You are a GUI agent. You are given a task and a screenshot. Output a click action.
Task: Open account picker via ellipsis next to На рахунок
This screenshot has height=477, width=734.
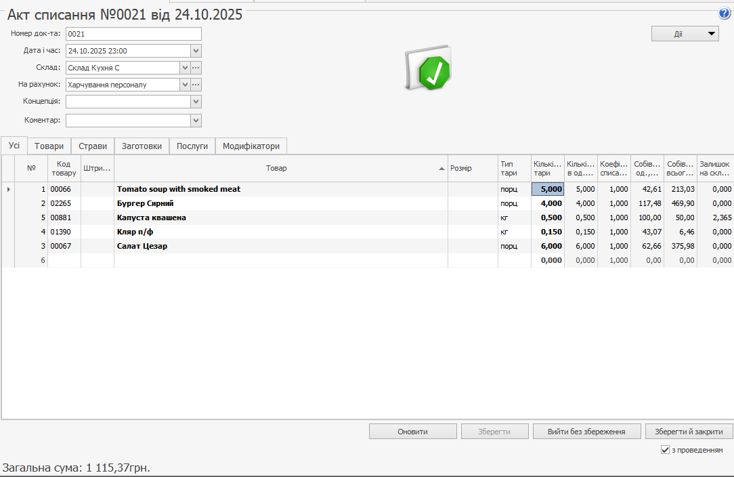click(x=196, y=85)
